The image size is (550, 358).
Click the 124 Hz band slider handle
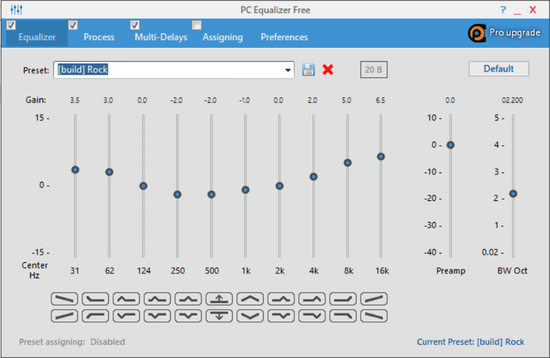pos(143,186)
